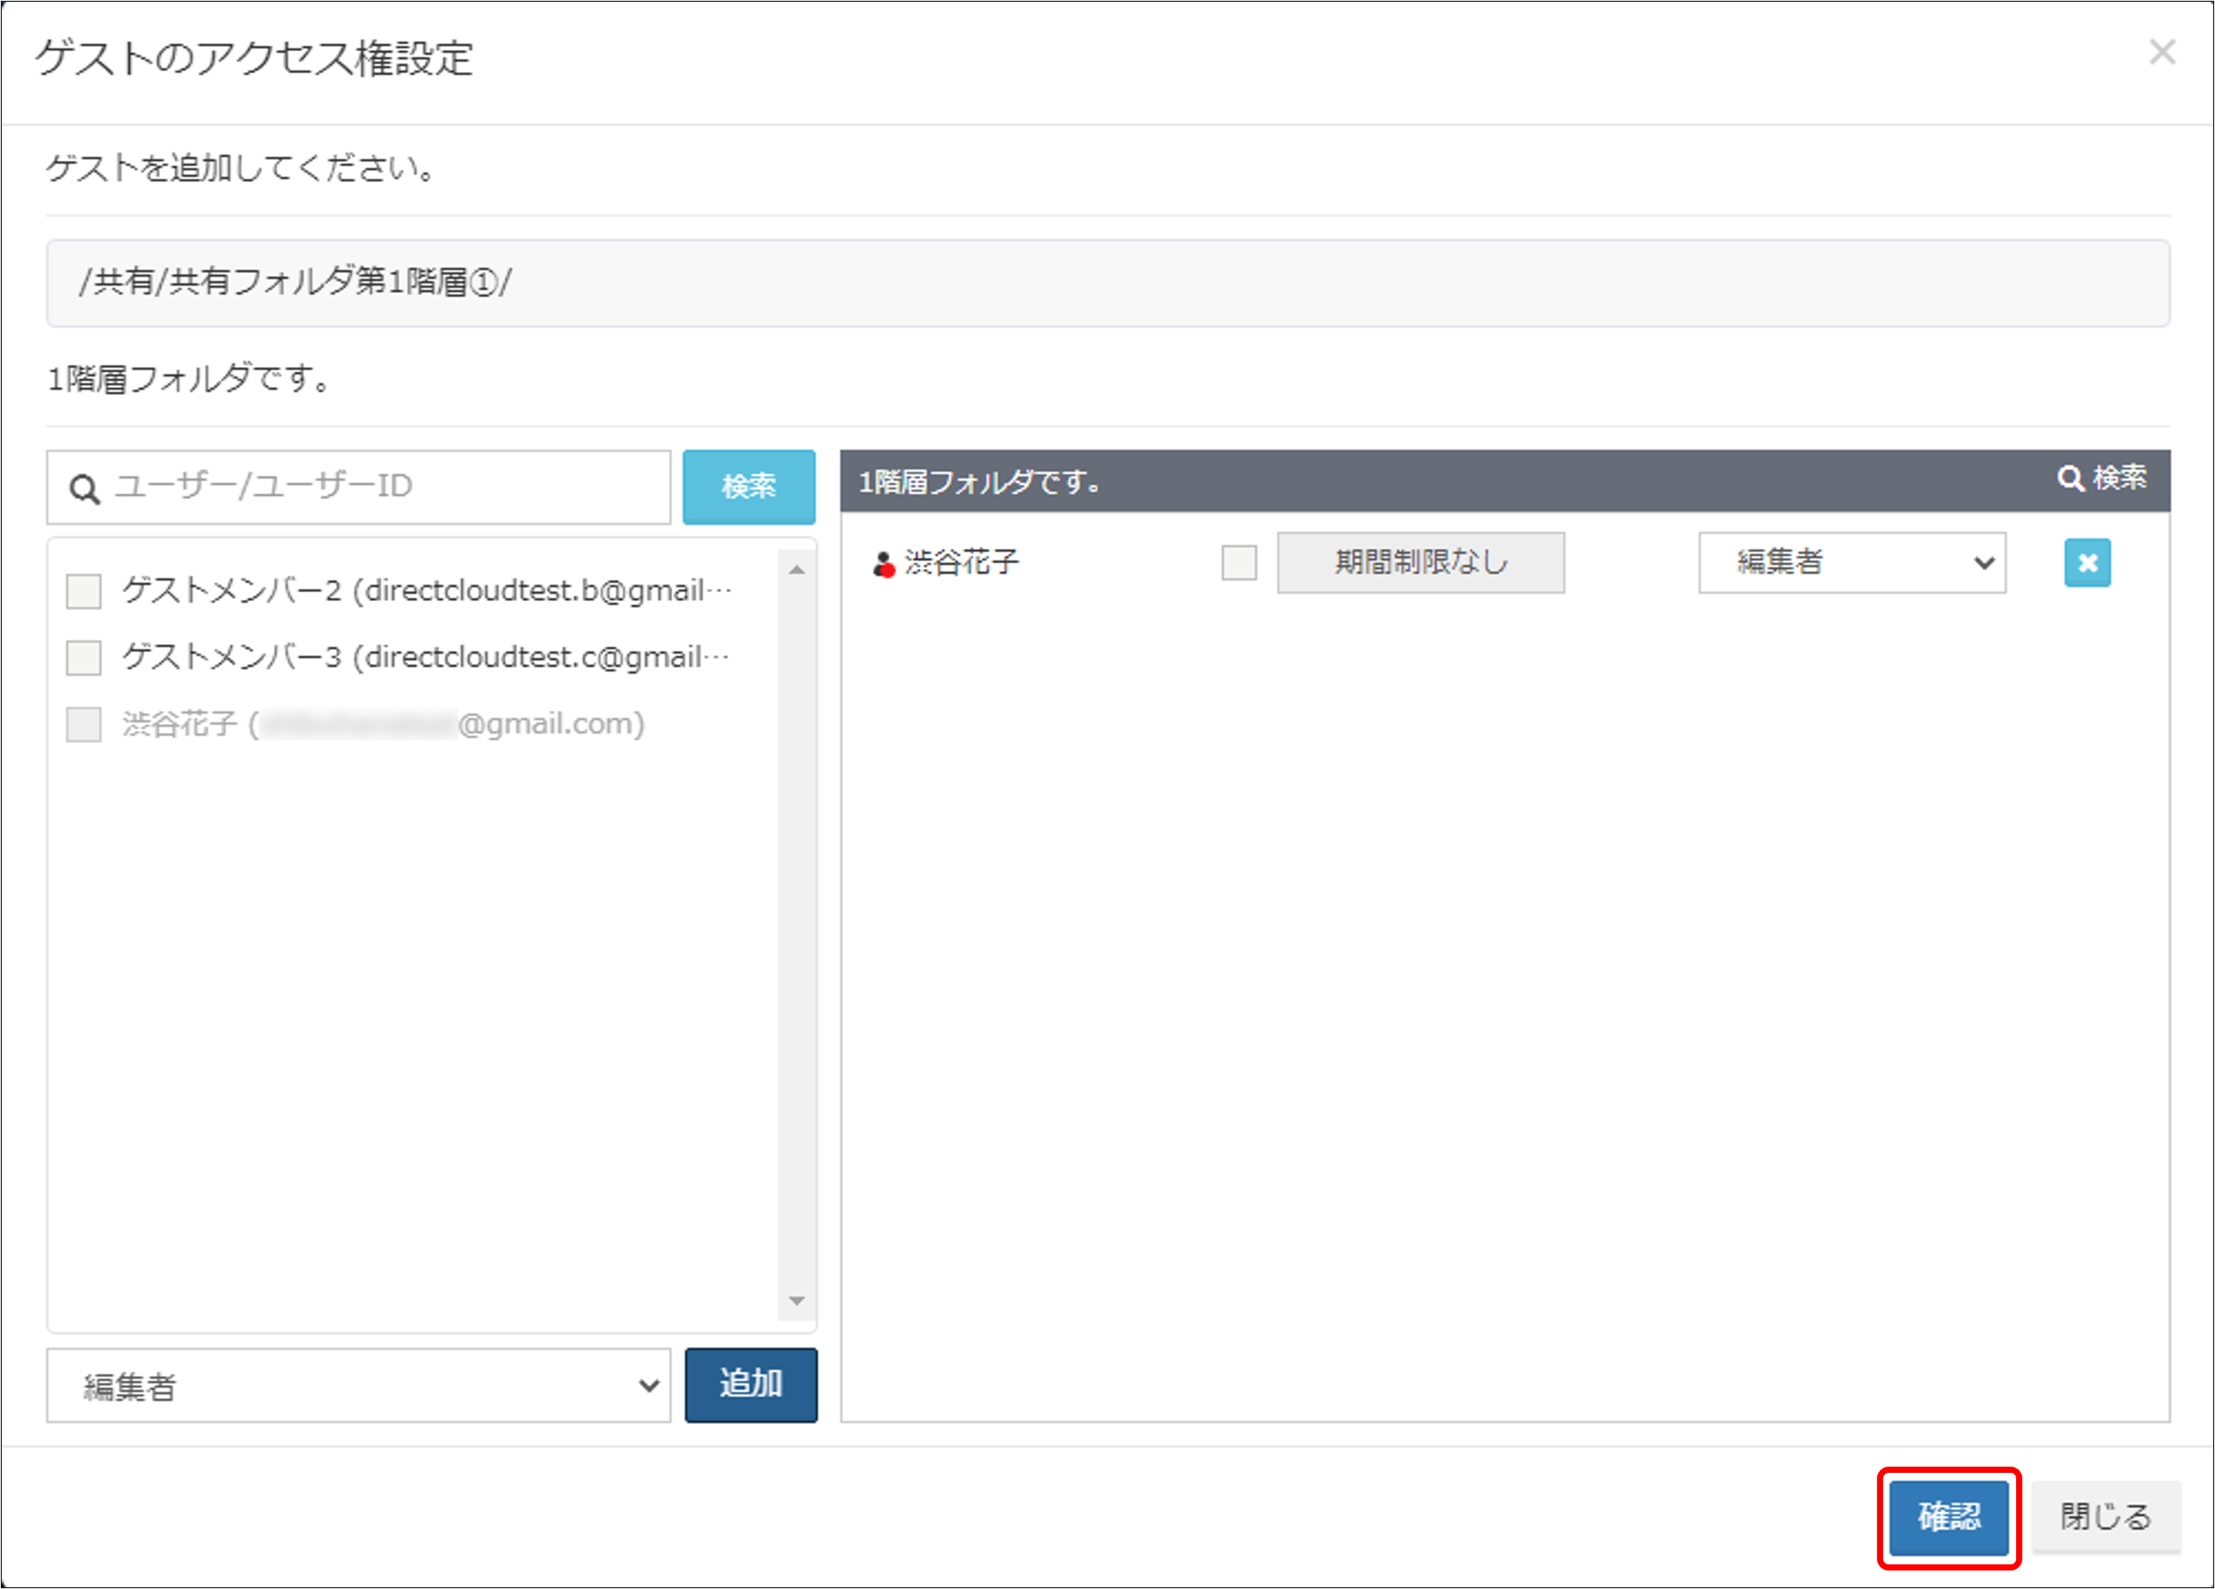Click the scroll-down arrow in guest list
This screenshot has width=2215, height=1589.
tap(796, 1300)
